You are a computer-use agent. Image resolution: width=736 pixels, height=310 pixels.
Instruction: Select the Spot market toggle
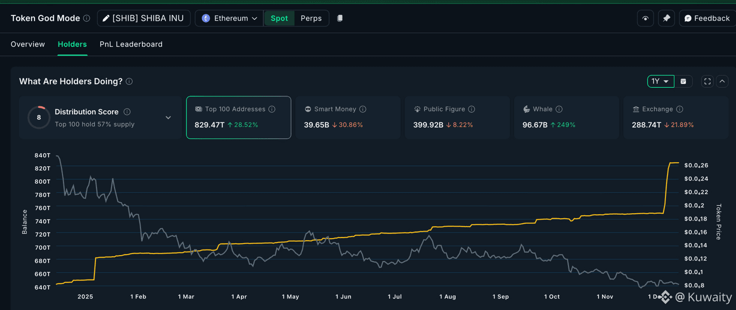tap(279, 18)
